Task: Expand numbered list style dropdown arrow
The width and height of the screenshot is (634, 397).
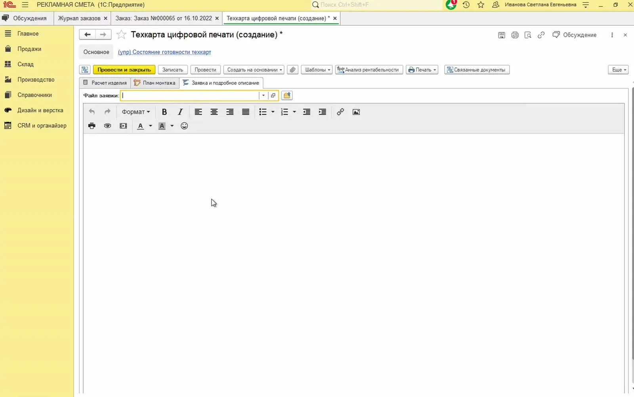Action: pyautogui.click(x=294, y=112)
